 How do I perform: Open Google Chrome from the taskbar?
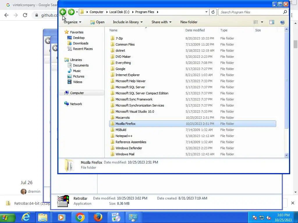pos(80,217)
